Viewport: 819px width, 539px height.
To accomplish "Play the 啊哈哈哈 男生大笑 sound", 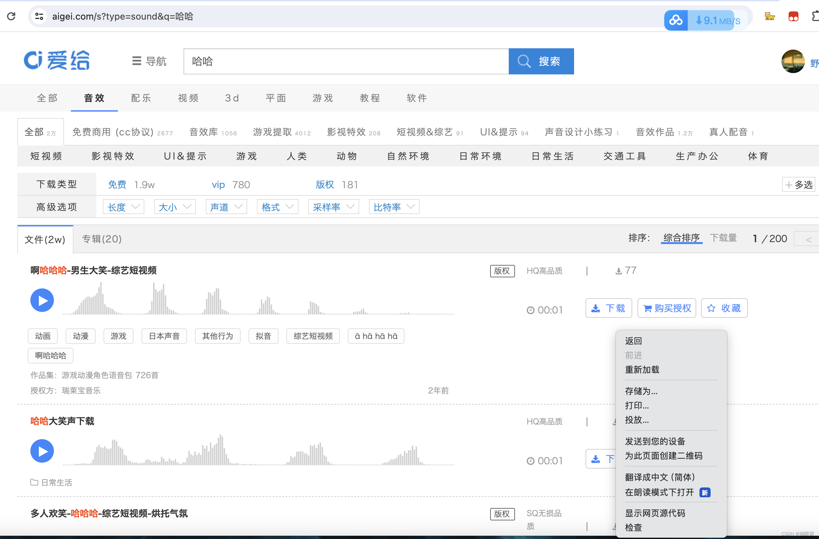I will pos(42,300).
